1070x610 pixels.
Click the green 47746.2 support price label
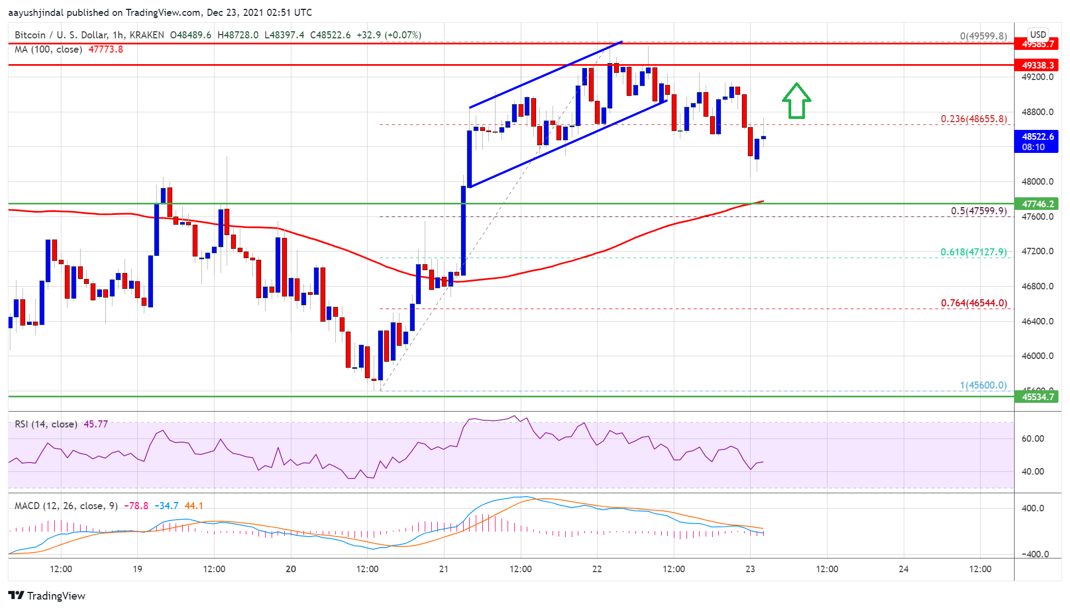click(x=1037, y=204)
